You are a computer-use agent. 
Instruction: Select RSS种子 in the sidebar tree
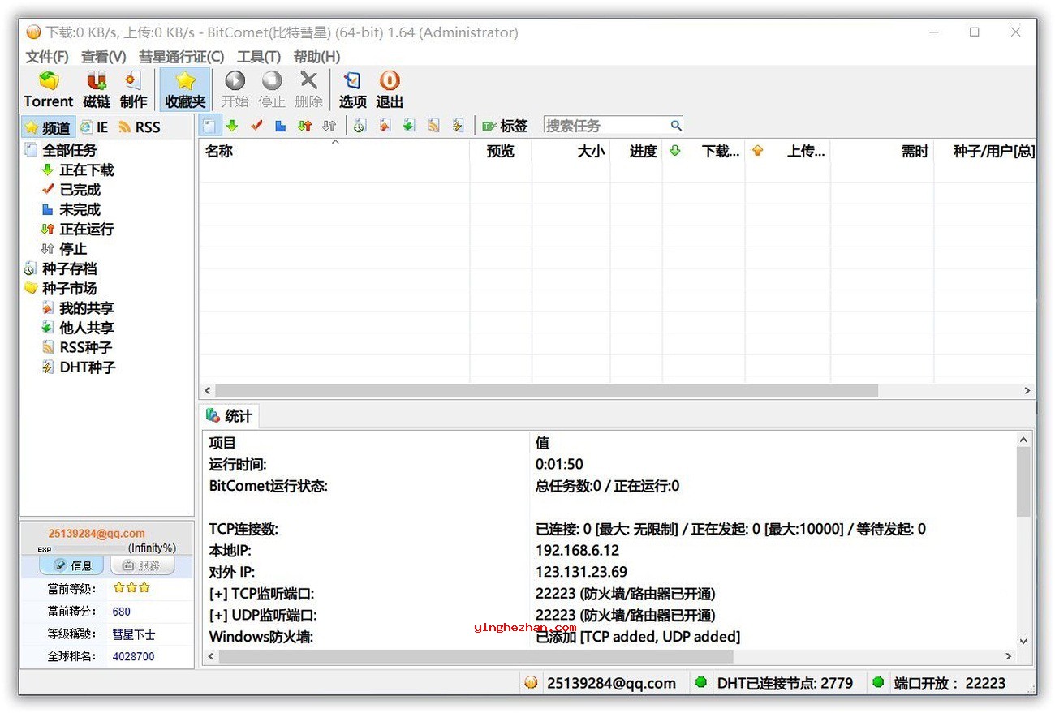[x=85, y=347]
